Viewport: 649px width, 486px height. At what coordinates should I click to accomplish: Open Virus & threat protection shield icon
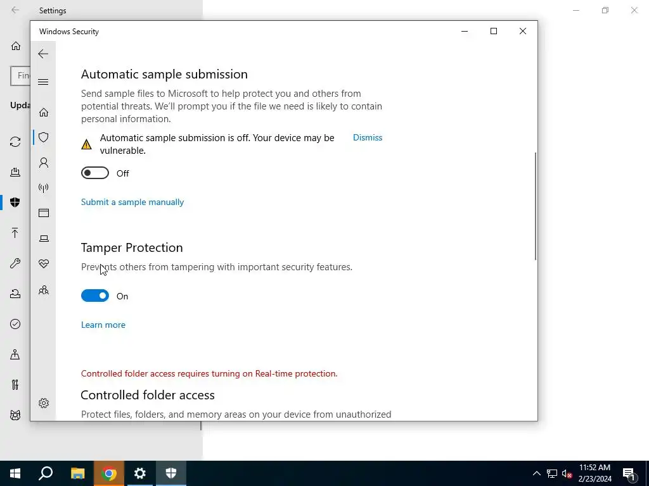[44, 137]
